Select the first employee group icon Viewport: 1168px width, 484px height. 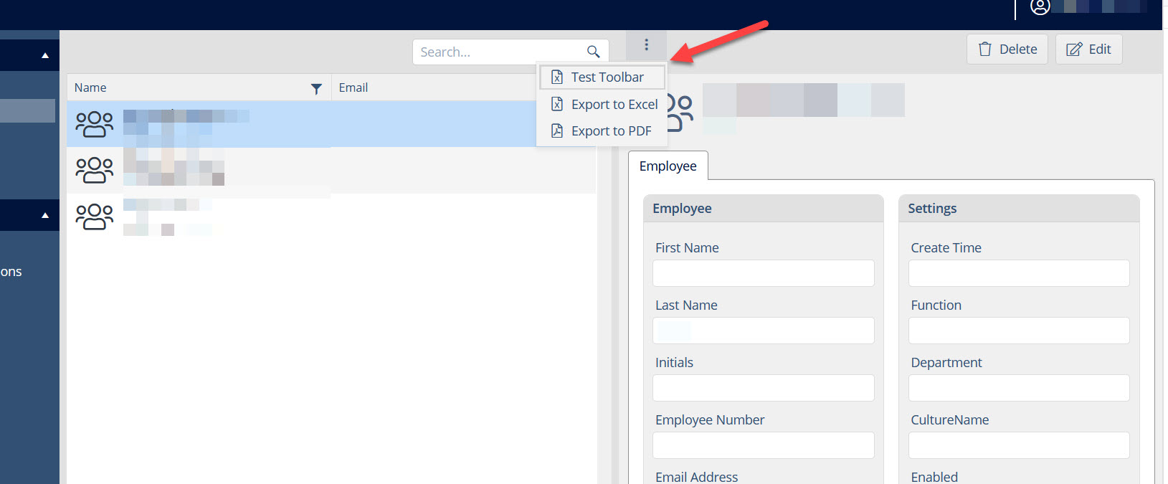(x=95, y=124)
